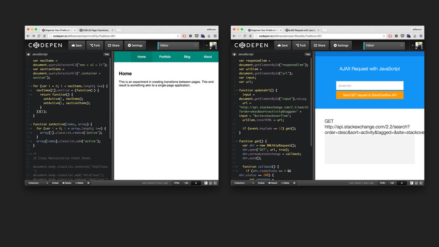Click Send GET request to StackOverflow API

pos(370,95)
